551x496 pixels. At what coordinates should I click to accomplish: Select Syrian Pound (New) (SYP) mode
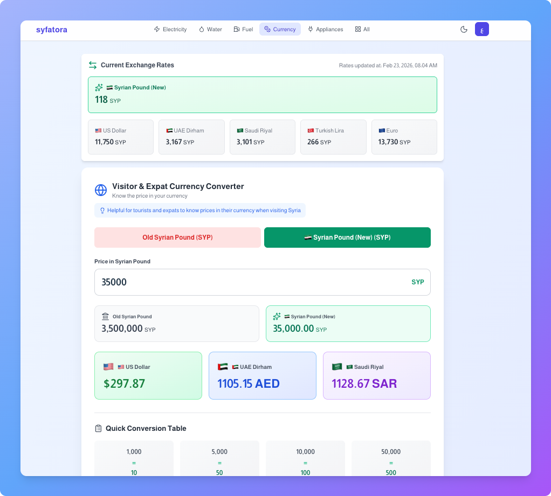tap(347, 237)
